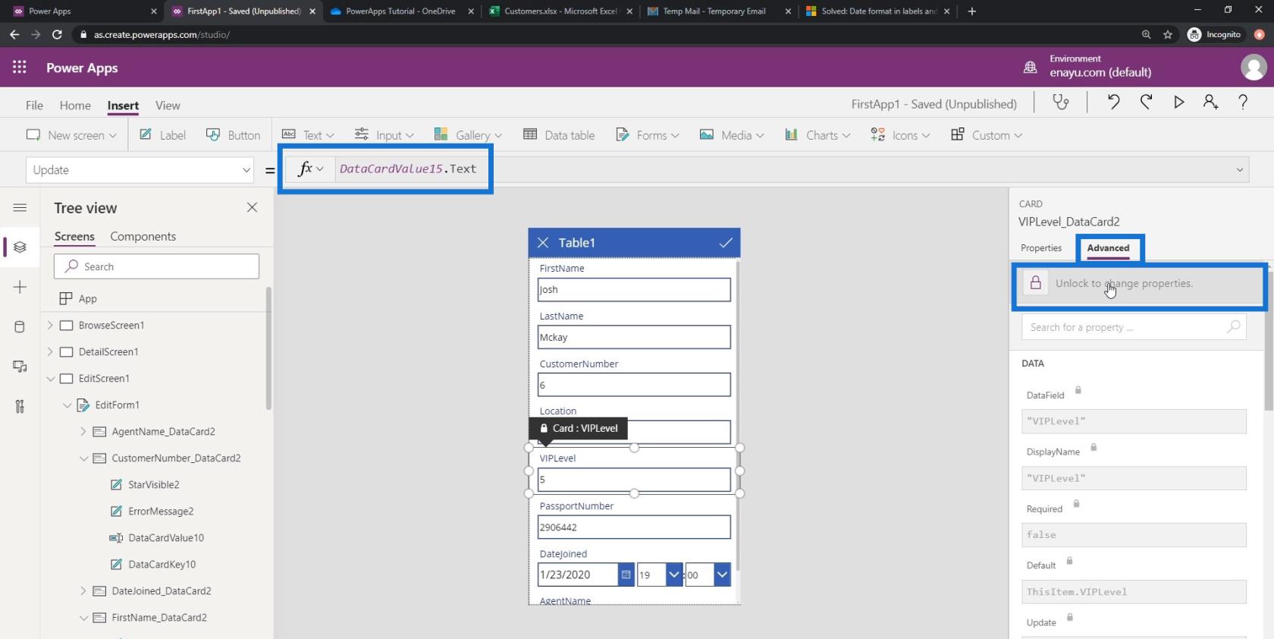This screenshot has width=1274, height=639.
Task: Undo the last action
Action: pos(1113,102)
